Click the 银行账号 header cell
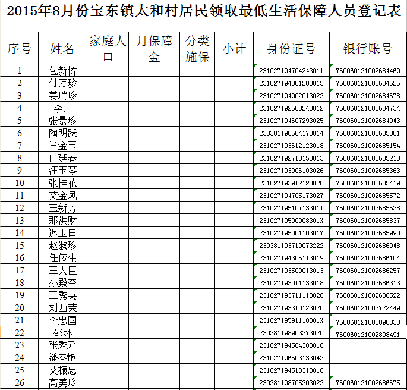 point(368,48)
